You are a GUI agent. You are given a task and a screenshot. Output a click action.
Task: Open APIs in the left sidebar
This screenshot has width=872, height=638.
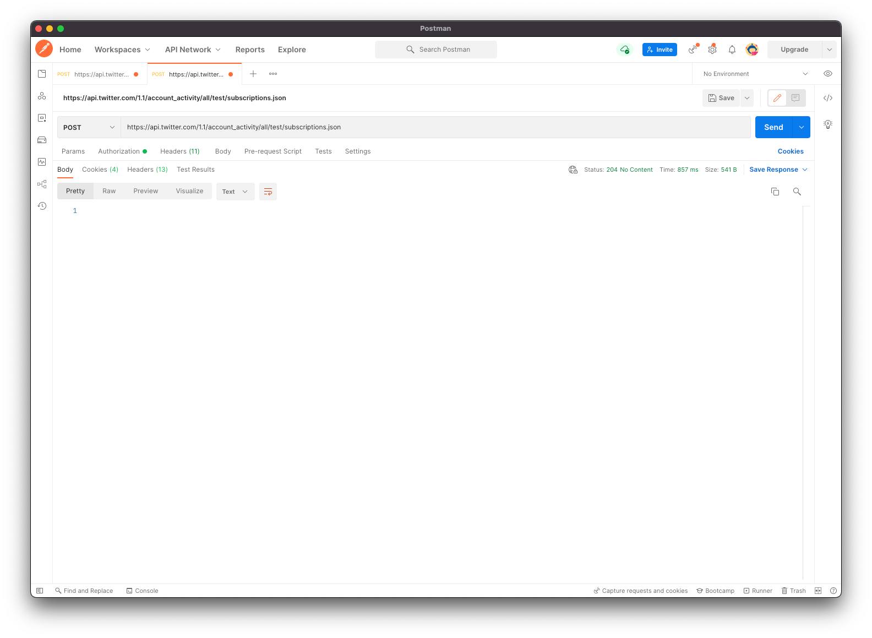(42, 96)
